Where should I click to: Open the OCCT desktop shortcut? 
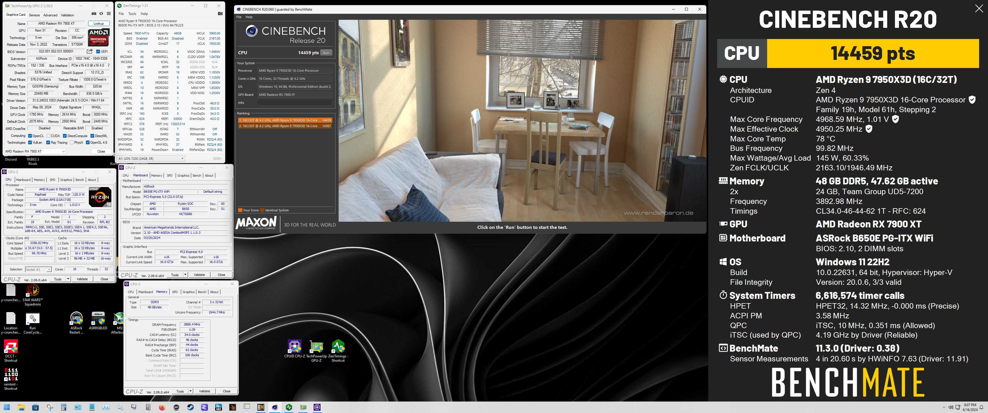click(11, 350)
